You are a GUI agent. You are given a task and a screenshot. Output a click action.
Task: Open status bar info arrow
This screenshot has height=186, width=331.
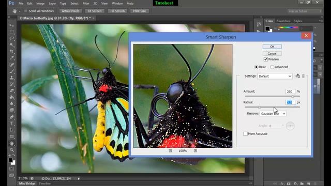[x=79, y=179]
